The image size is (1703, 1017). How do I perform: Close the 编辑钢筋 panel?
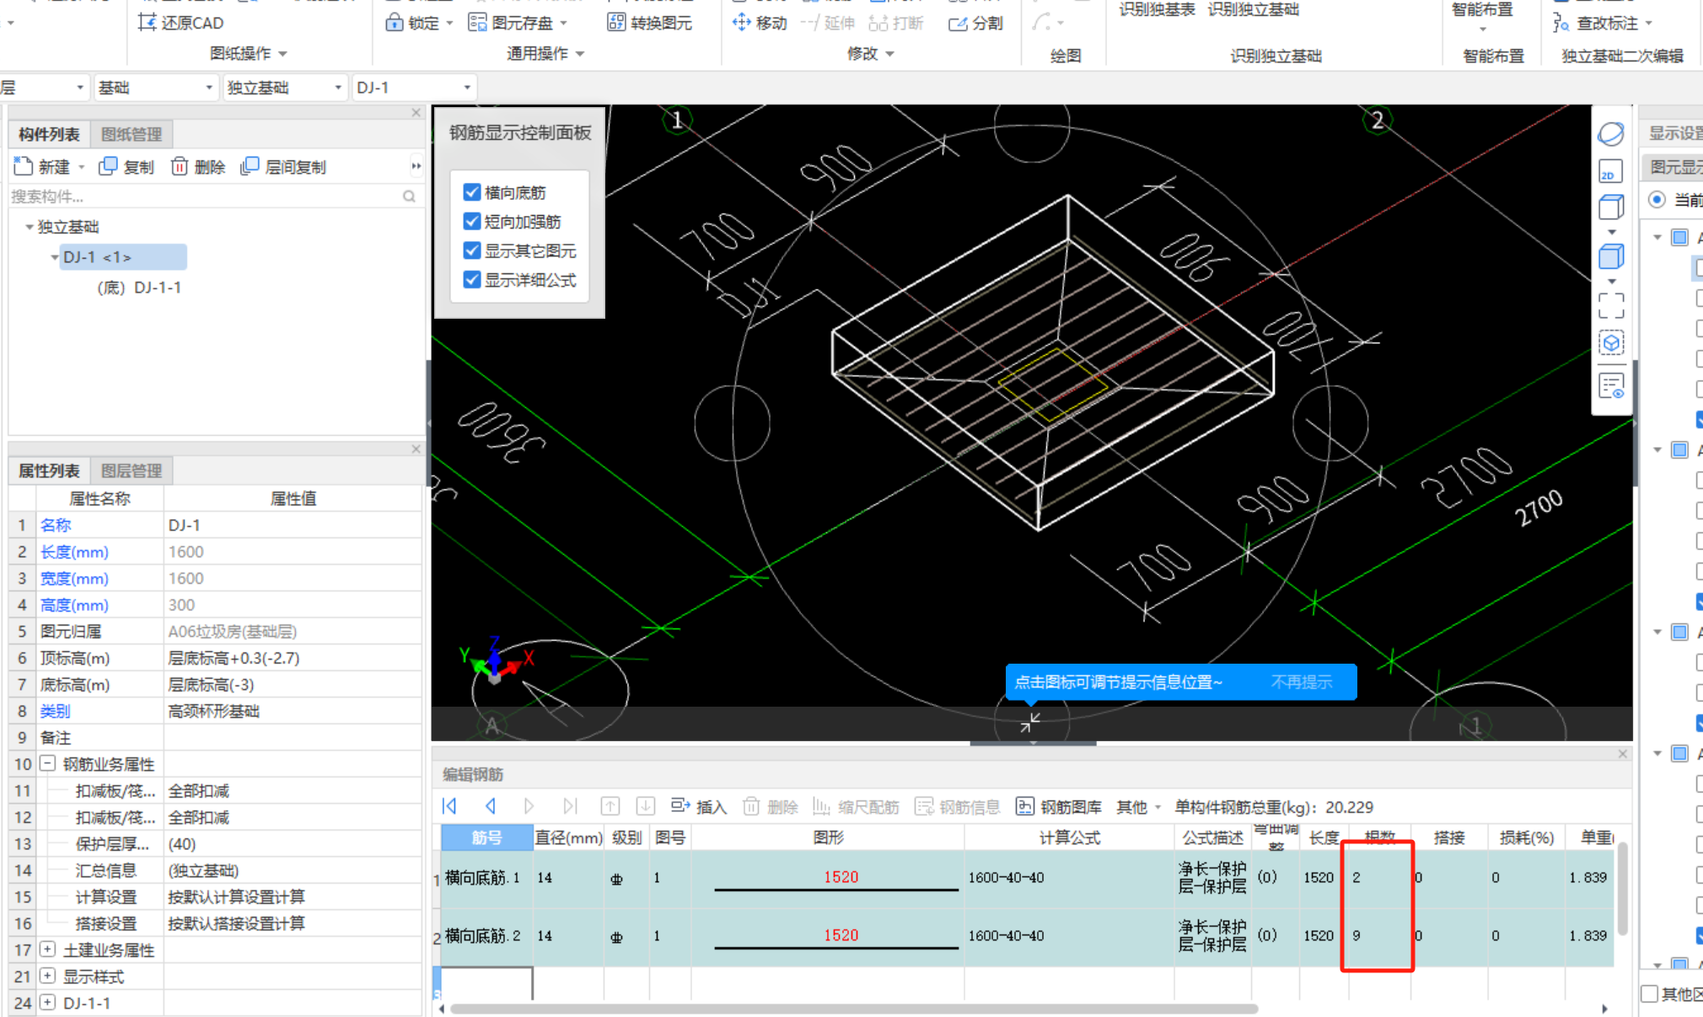[x=1623, y=754]
